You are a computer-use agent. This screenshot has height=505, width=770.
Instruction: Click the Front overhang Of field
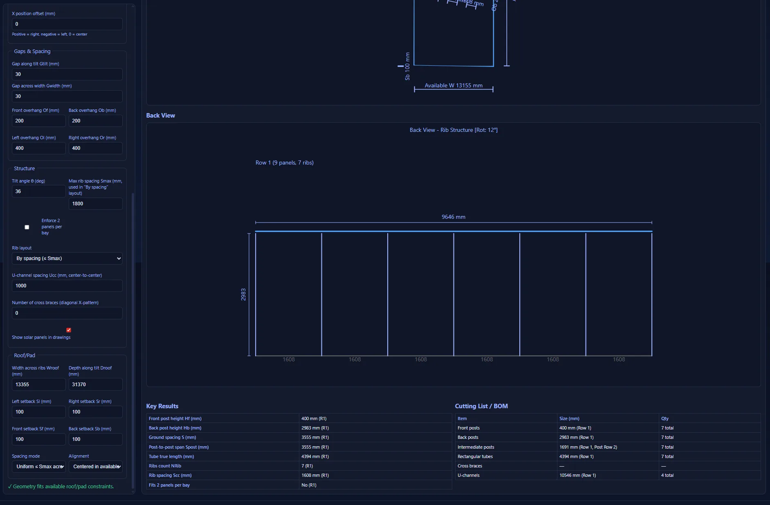pyautogui.click(x=39, y=121)
